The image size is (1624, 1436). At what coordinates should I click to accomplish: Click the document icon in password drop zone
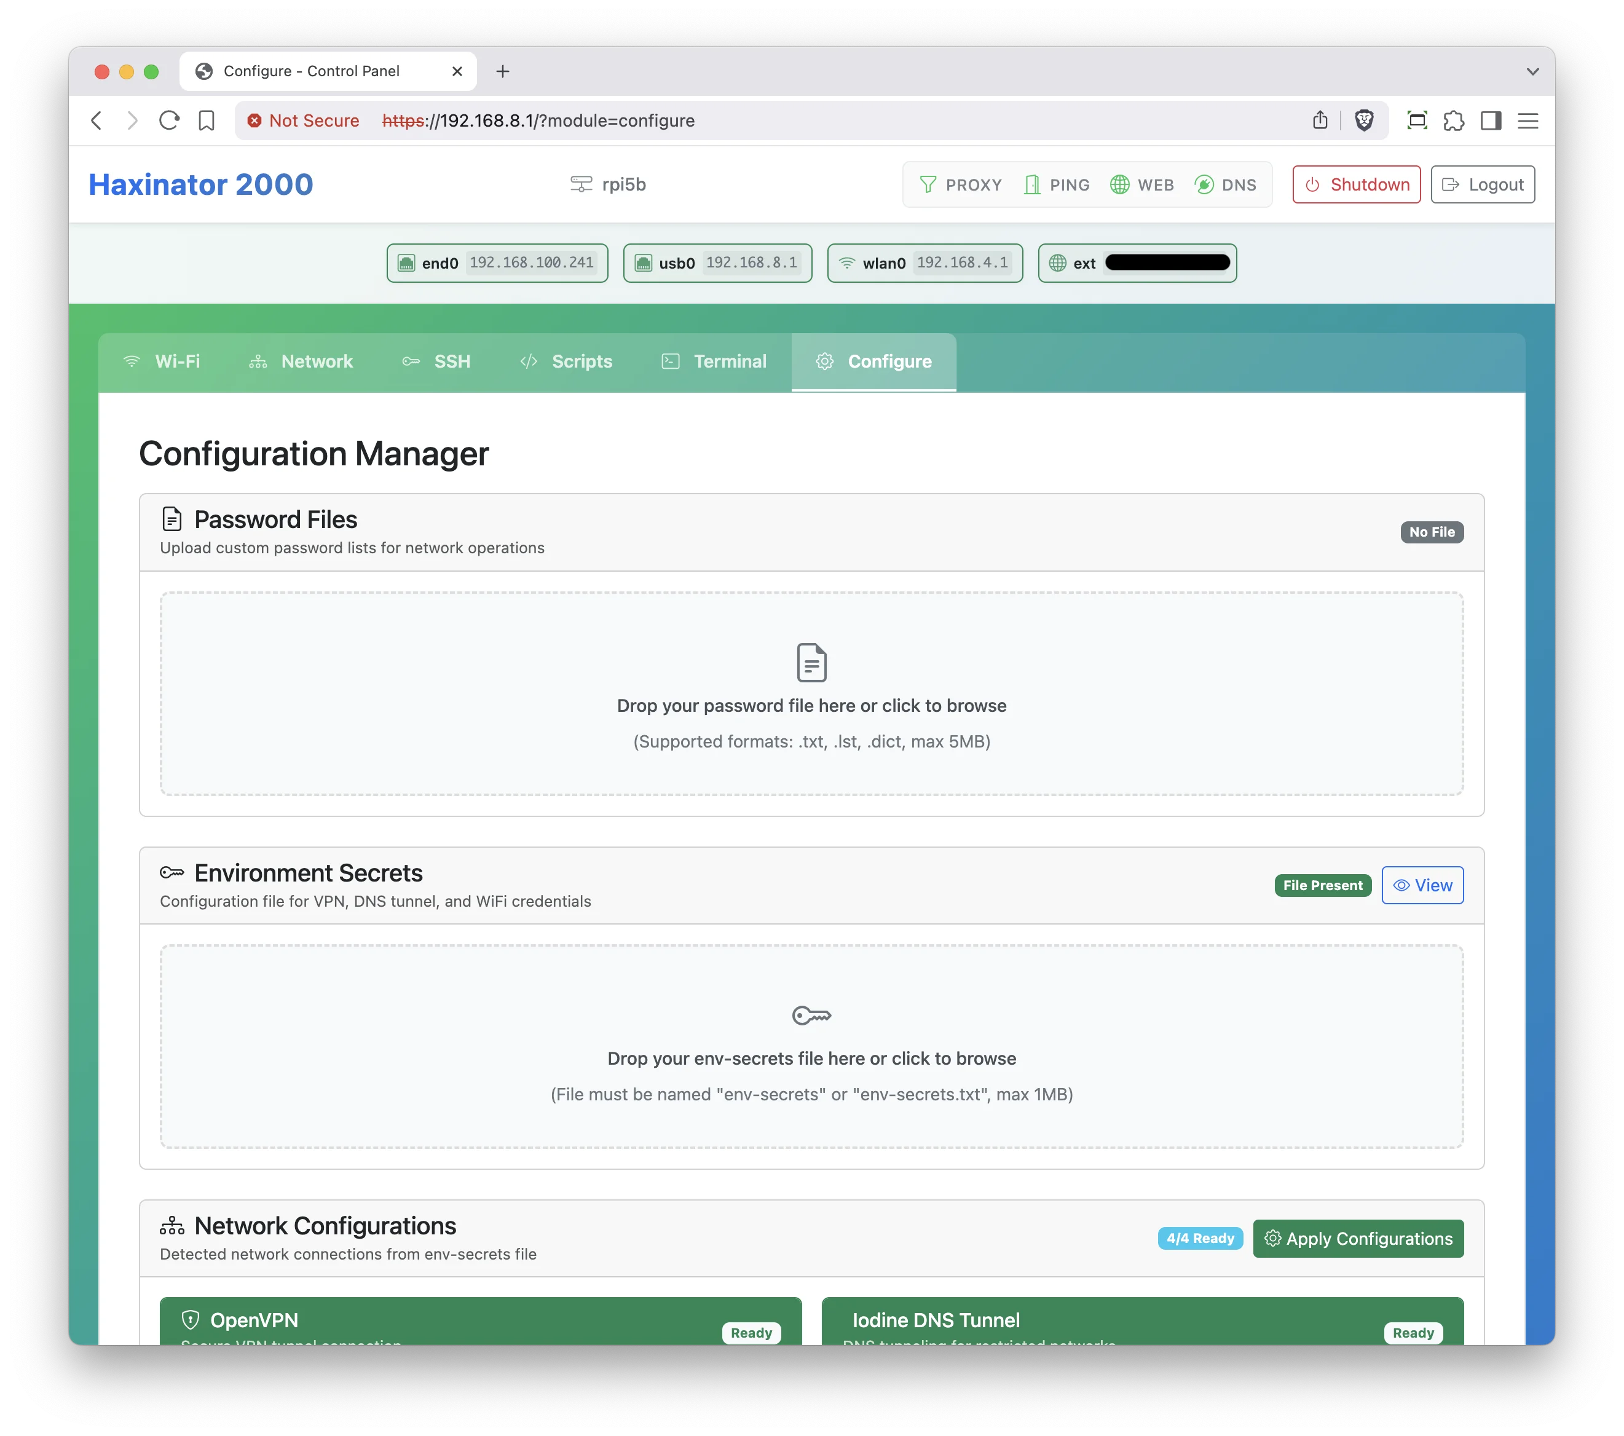click(811, 663)
